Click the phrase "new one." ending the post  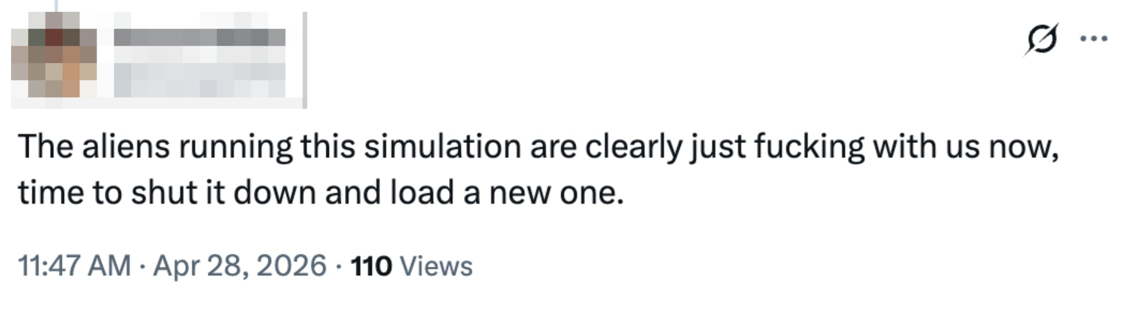pyautogui.click(x=556, y=192)
